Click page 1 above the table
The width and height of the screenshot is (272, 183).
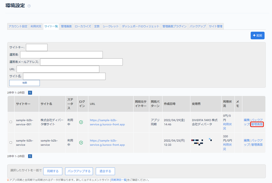pyautogui.click(x=30, y=93)
